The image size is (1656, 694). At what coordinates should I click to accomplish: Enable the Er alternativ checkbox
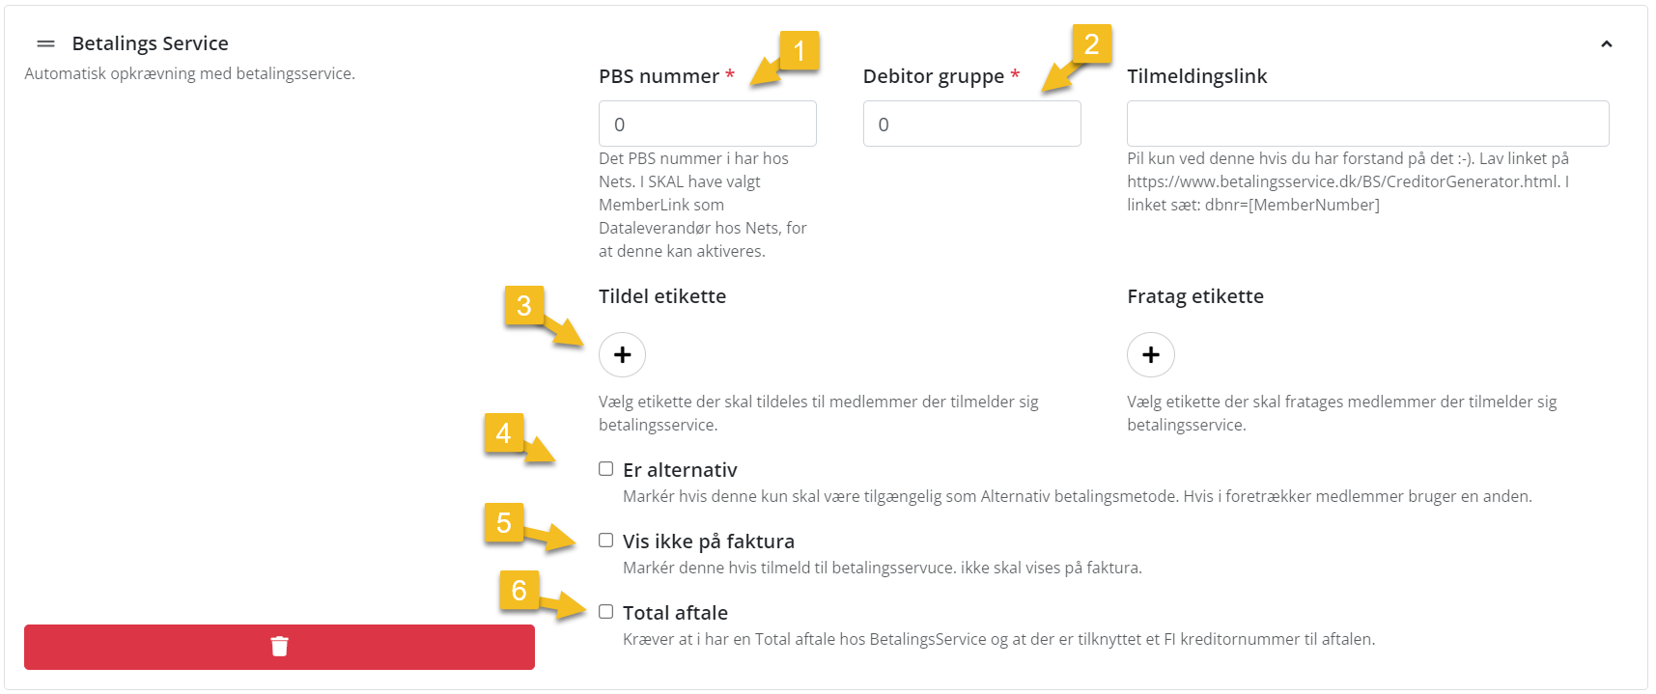[x=605, y=469]
